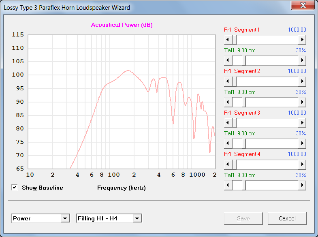Click the 1000.00 value for Segment 4
Screen dimensions: 318x237
[x=297, y=154]
